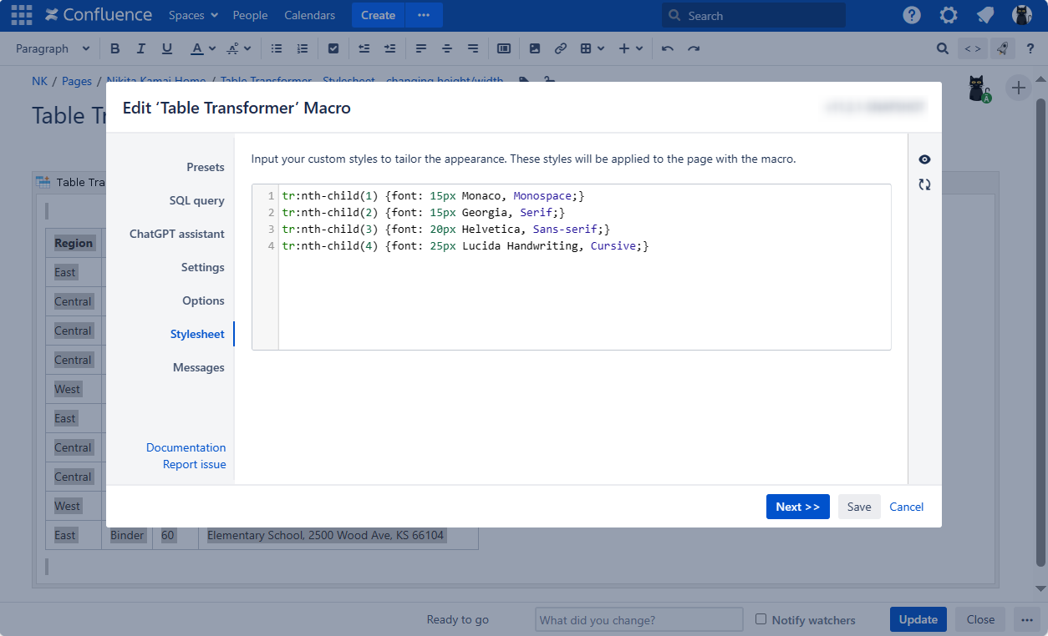The image size is (1048, 636).
Task: Open the settings gear menu
Action: pyautogui.click(x=949, y=15)
